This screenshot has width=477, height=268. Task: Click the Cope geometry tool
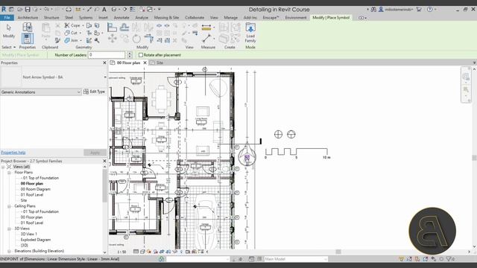pos(73,25)
